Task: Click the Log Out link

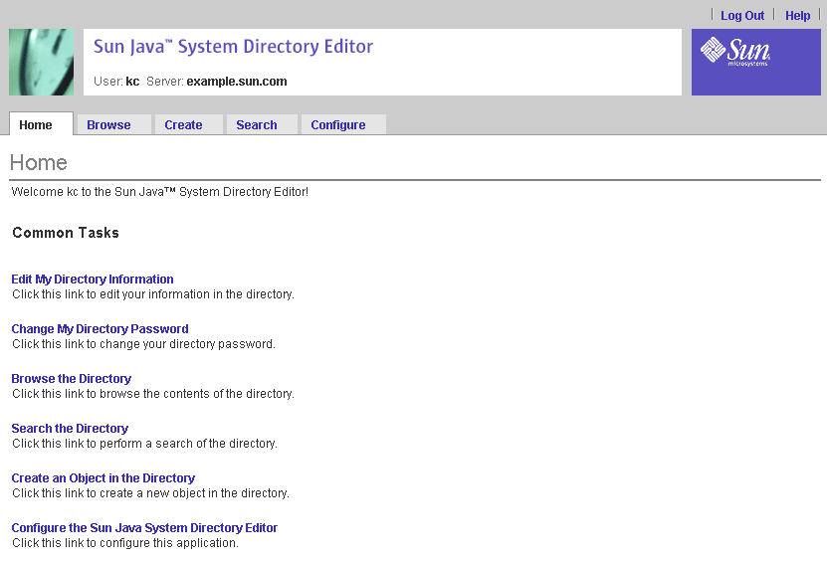Action: [x=742, y=16]
